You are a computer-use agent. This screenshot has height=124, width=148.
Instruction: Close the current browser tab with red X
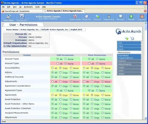[x=145, y=11]
